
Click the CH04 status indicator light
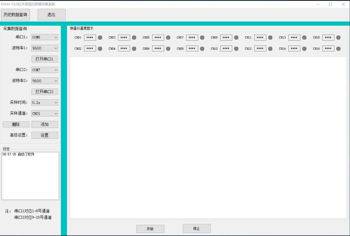(134, 49)
